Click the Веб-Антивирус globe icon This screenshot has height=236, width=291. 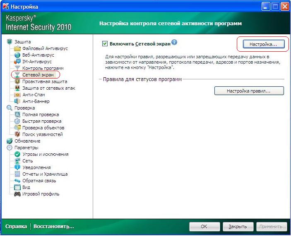coord(17,55)
